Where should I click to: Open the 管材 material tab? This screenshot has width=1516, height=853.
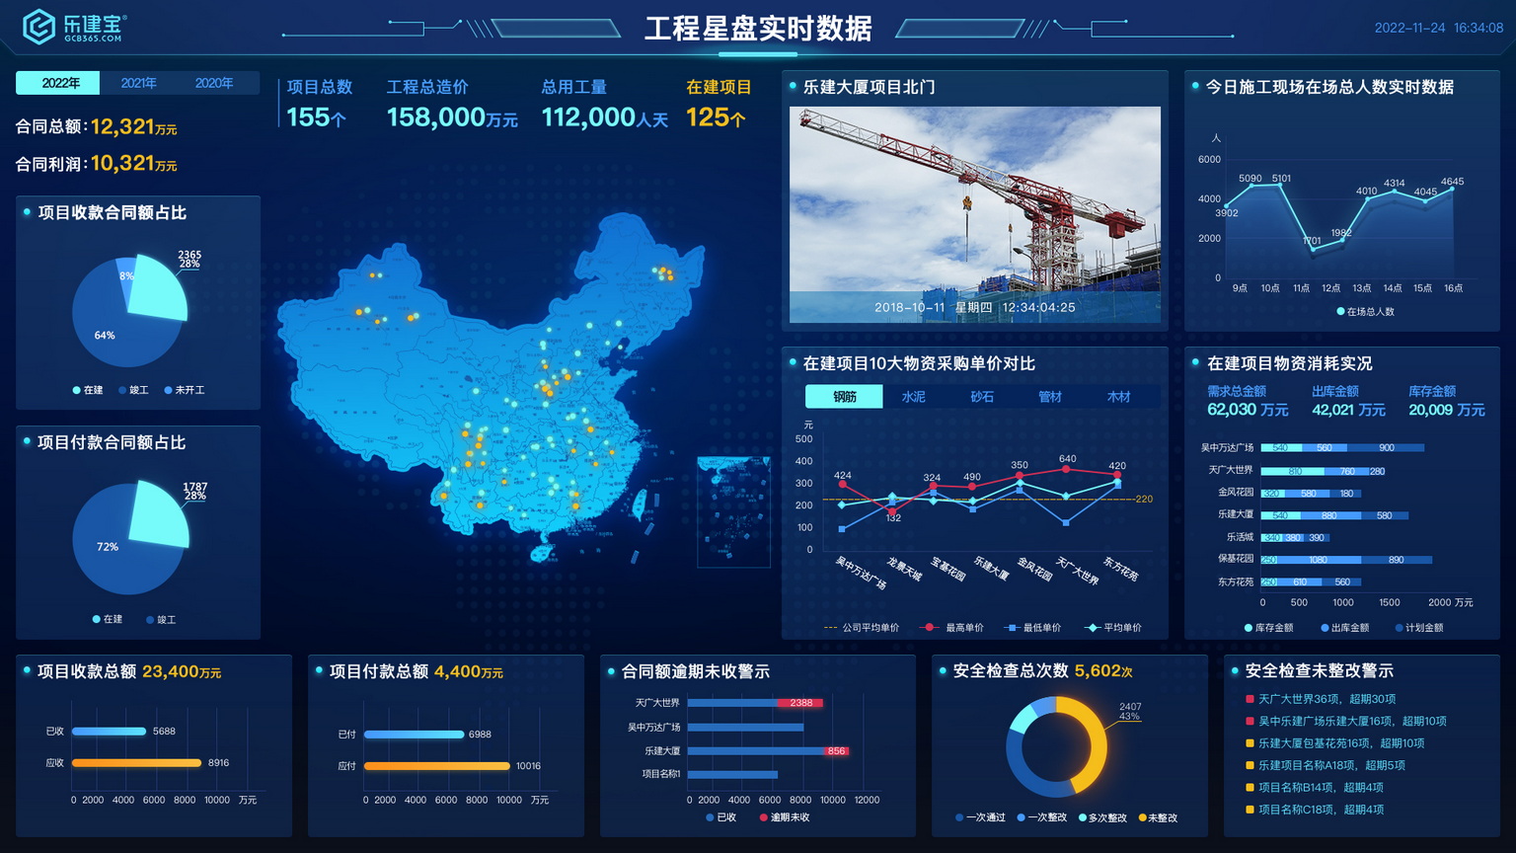click(1050, 397)
